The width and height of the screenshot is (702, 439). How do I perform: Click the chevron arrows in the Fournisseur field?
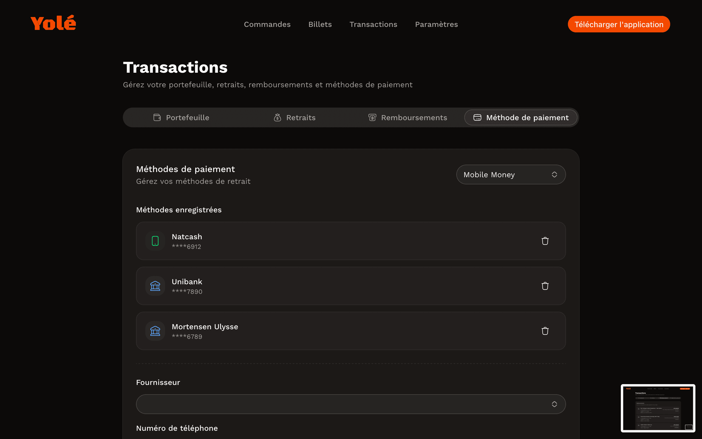point(554,404)
